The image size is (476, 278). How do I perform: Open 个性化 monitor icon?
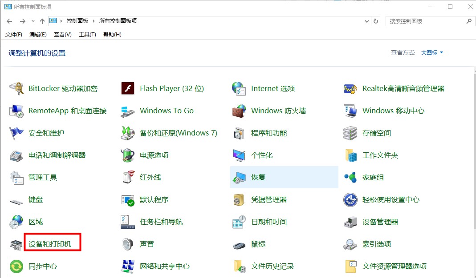click(x=239, y=155)
